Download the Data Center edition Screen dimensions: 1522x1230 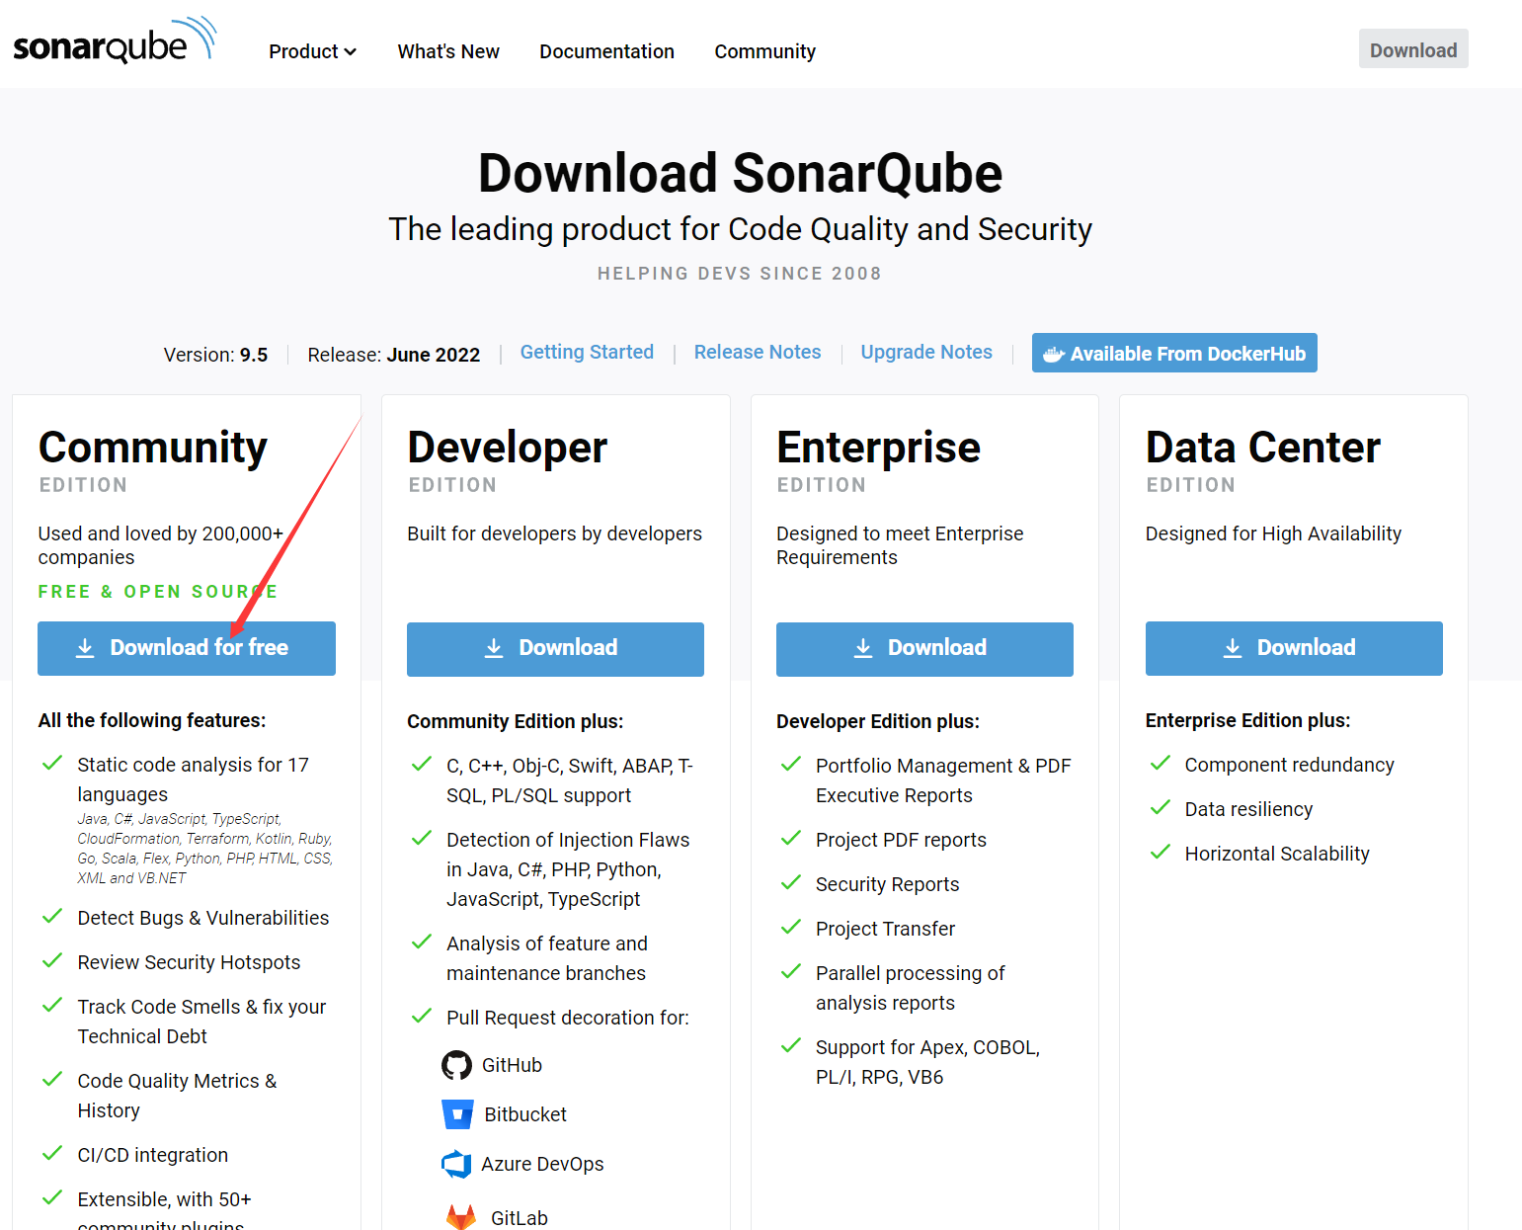coord(1294,648)
